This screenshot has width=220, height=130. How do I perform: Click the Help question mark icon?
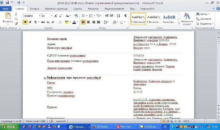pos(218,9)
